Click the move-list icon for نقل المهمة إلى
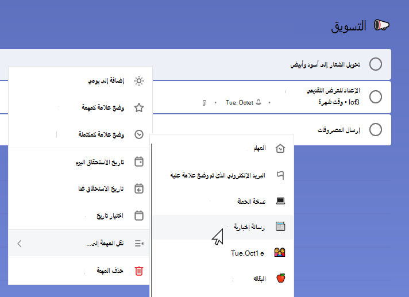Viewport: 409px width, 297px height. point(139,243)
